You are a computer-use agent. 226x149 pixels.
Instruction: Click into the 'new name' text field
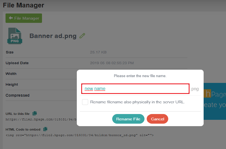coord(135,89)
